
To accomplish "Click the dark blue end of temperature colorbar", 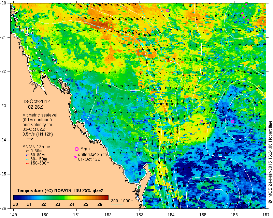I will click(x=15, y=198).
